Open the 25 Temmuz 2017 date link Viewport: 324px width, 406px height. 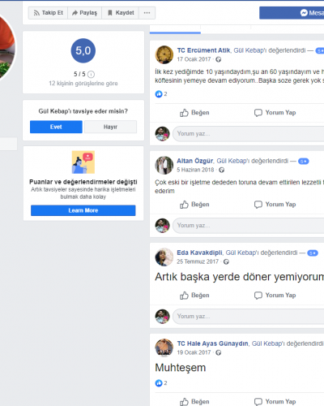coord(198,261)
